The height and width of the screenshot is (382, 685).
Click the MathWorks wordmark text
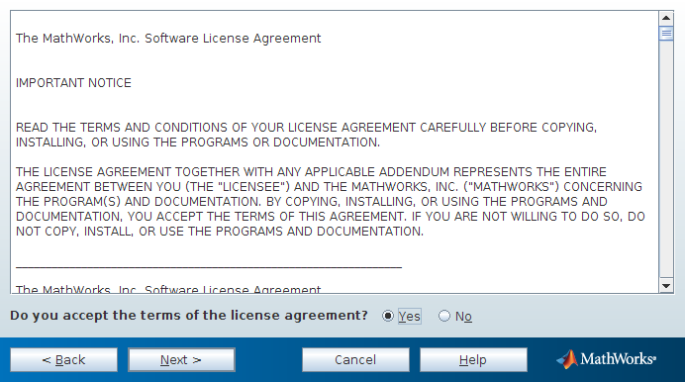point(618,359)
